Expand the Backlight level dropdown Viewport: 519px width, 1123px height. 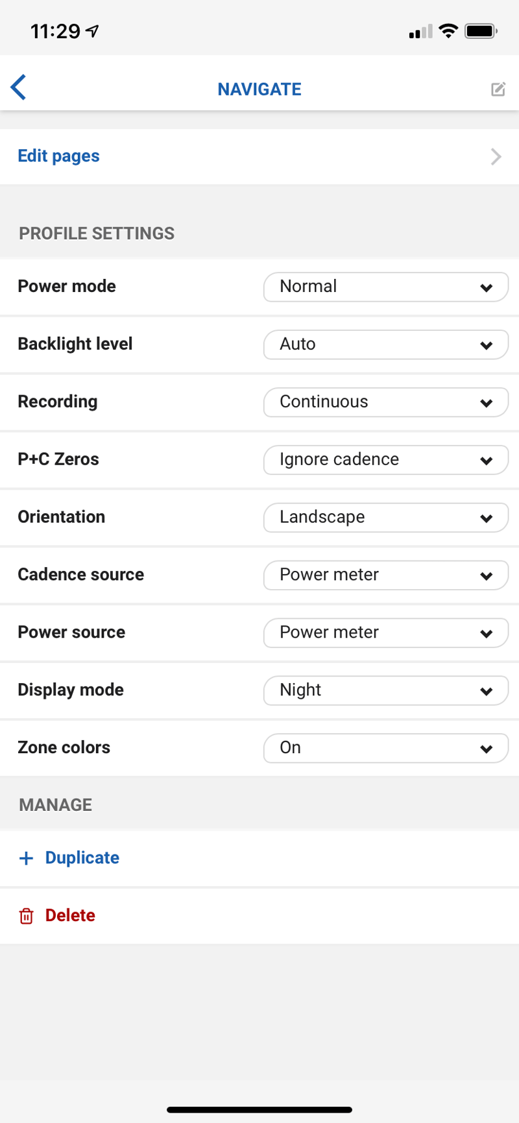tap(385, 344)
